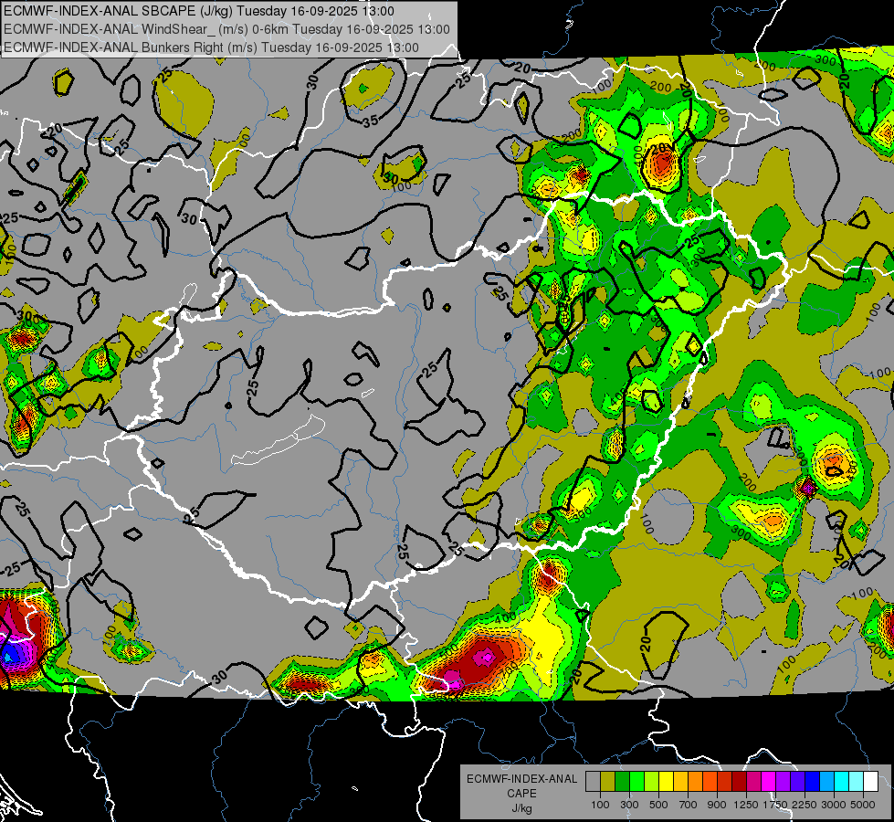Click the 1750 tick label in legend
894x822 pixels.
coord(776,805)
